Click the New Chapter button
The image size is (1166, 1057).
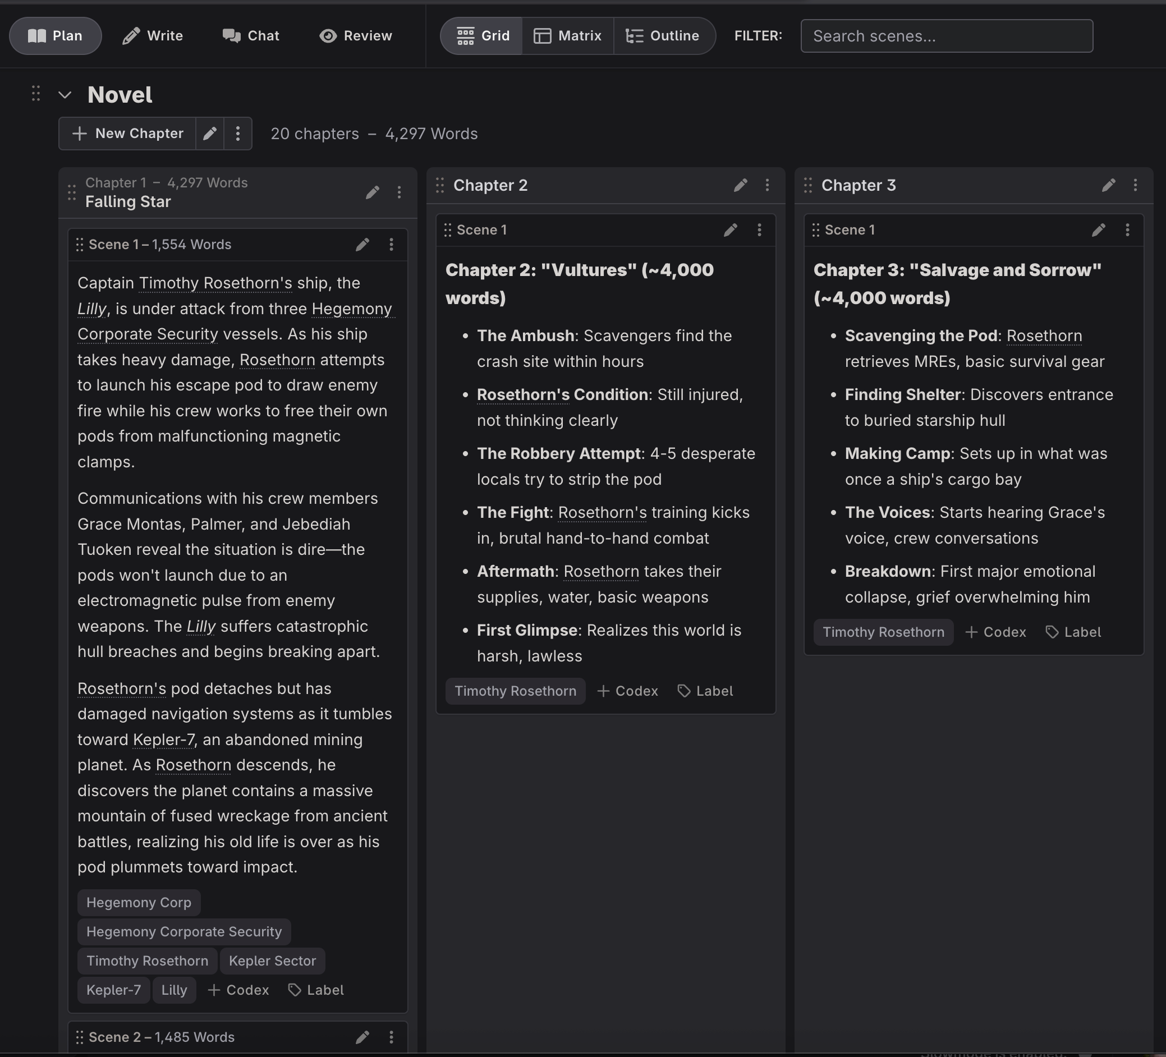click(127, 134)
